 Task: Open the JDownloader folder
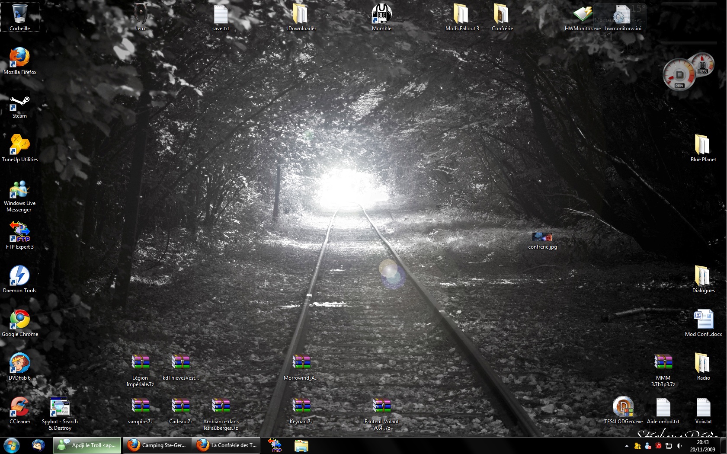[x=301, y=17]
